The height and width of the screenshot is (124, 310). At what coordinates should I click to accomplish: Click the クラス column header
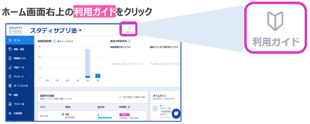[x=42, y=107]
